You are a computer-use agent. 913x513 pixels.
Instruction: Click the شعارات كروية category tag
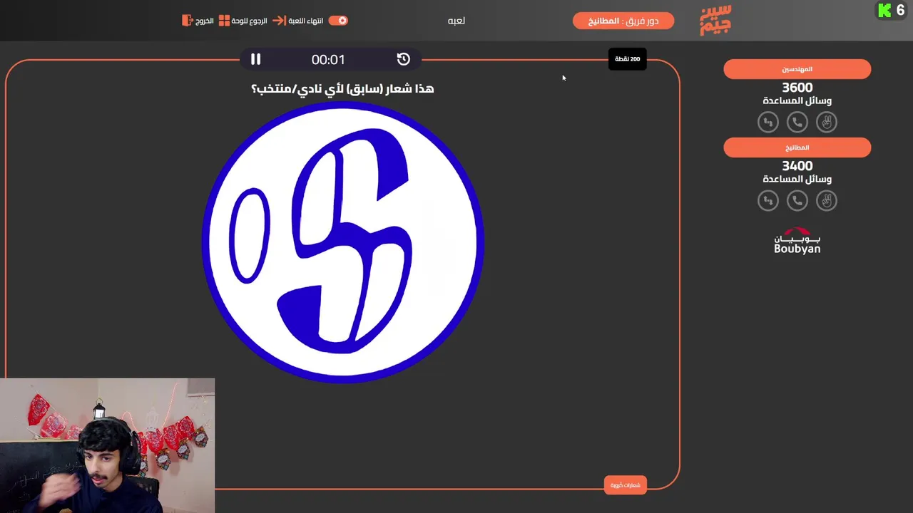pyautogui.click(x=626, y=485)
